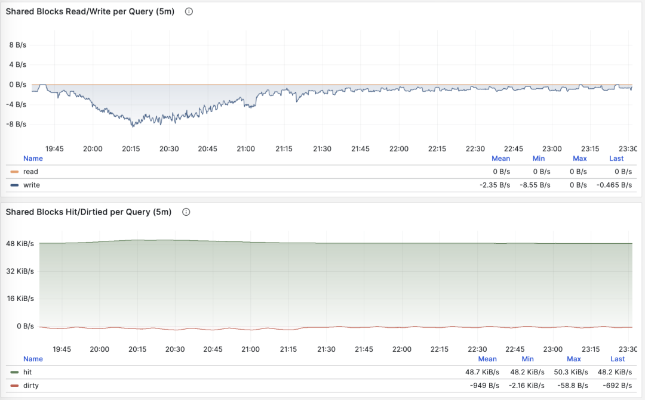Image resolution: width=645 pixels, height=400 pixels.
Task: Click info icon beside Shared Blocks Hit/Dirtied title
Action: tap(186, 212)
